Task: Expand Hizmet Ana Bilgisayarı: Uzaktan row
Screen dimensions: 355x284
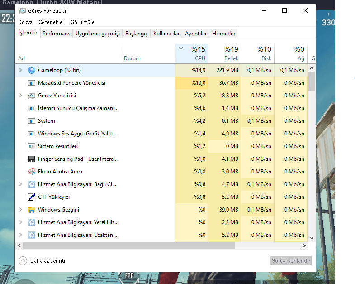Action: [x=21, y=235]
